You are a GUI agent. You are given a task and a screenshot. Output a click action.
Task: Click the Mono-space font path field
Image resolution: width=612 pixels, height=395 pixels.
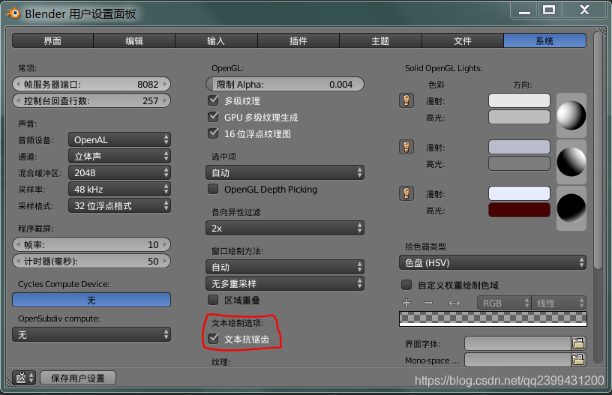coord(517,360)
